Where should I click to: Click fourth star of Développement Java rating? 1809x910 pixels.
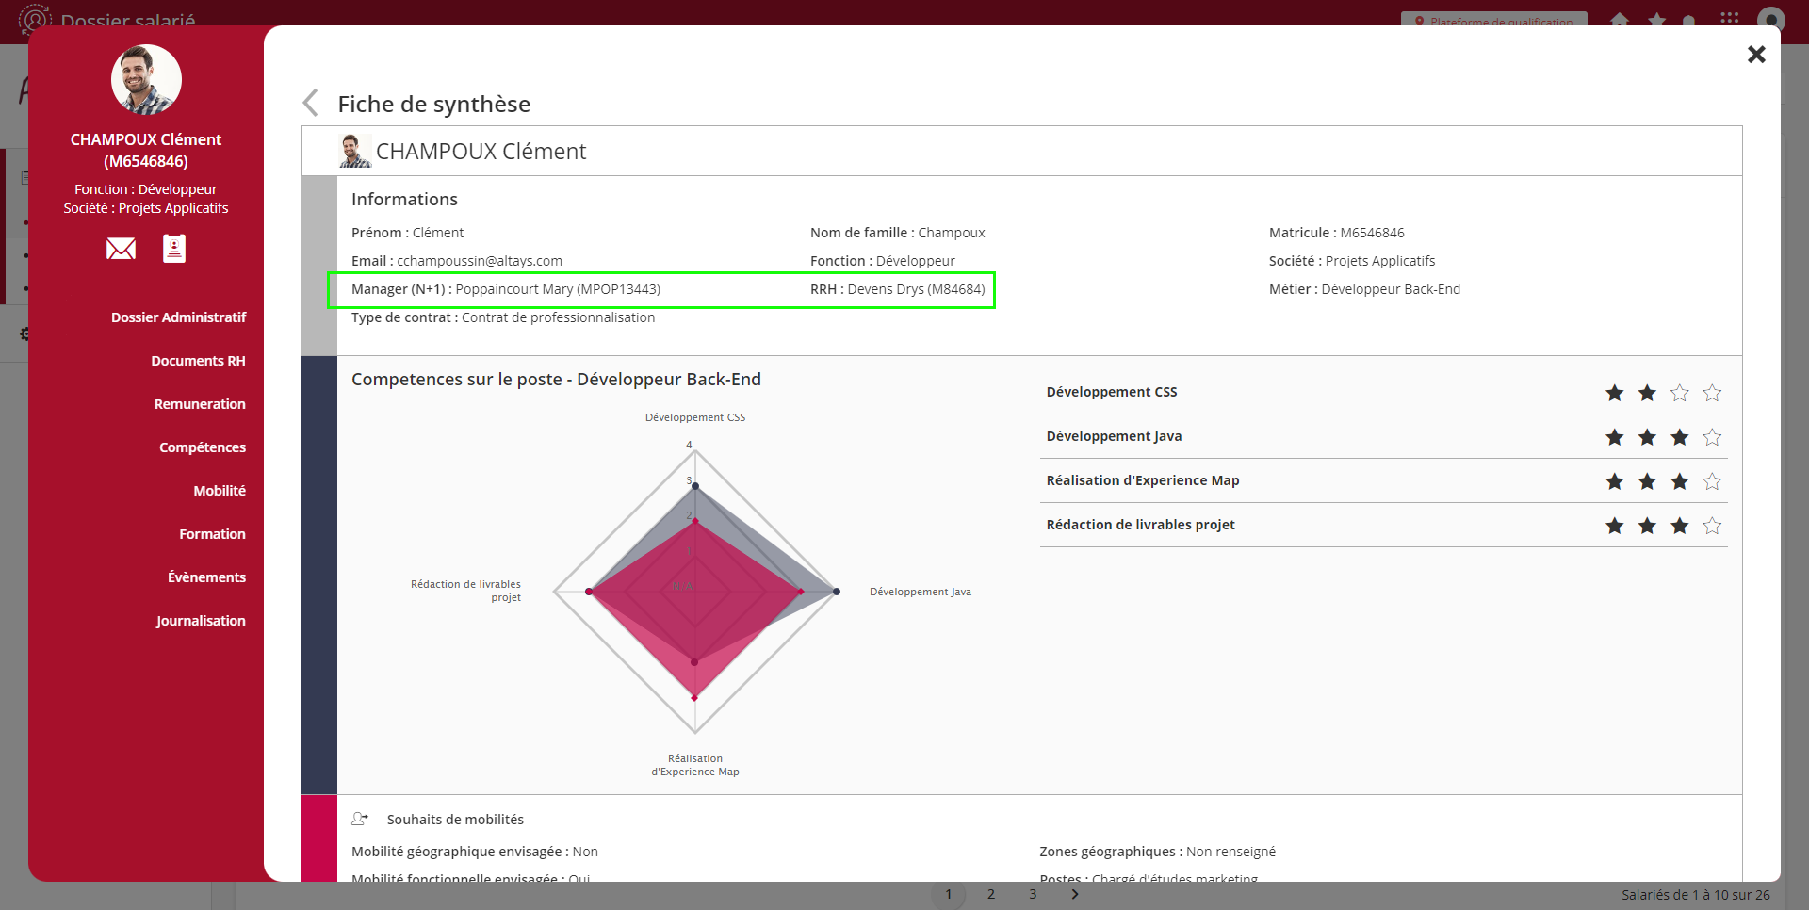(1712, 437)
